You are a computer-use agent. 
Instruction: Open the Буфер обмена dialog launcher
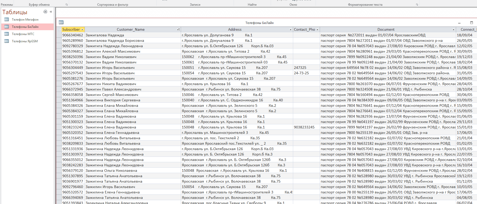(x=67, y=4)
